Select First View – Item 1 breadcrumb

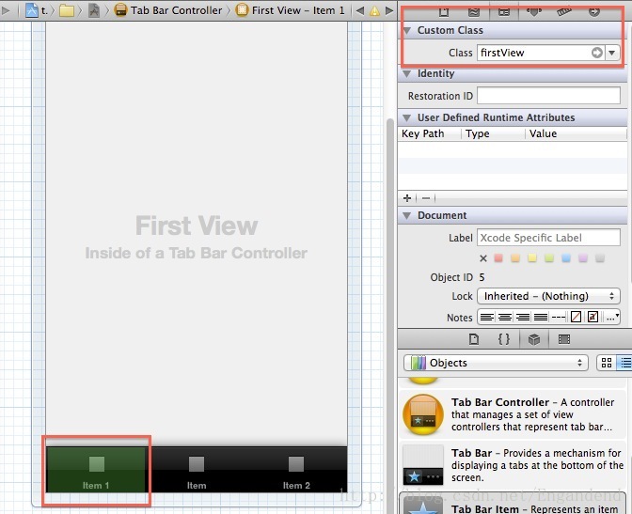tap(291, 10)
